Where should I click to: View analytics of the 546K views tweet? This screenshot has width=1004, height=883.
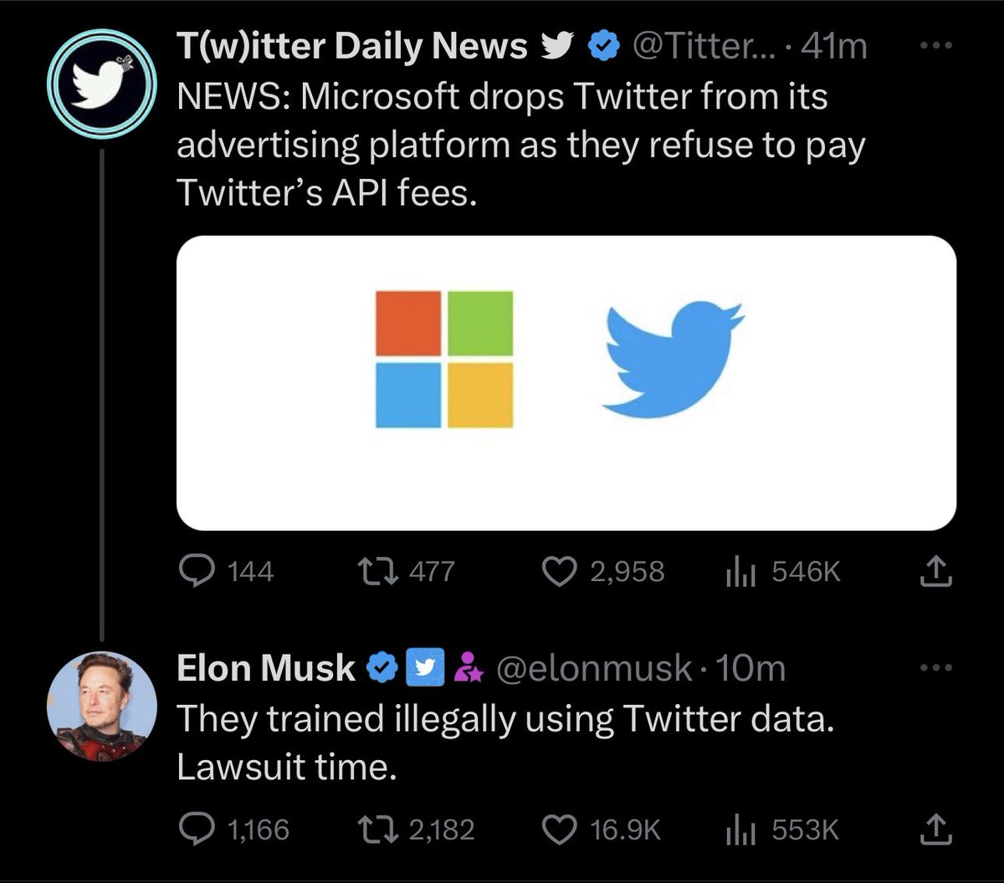pyautogui.click(x=735, y=571)
